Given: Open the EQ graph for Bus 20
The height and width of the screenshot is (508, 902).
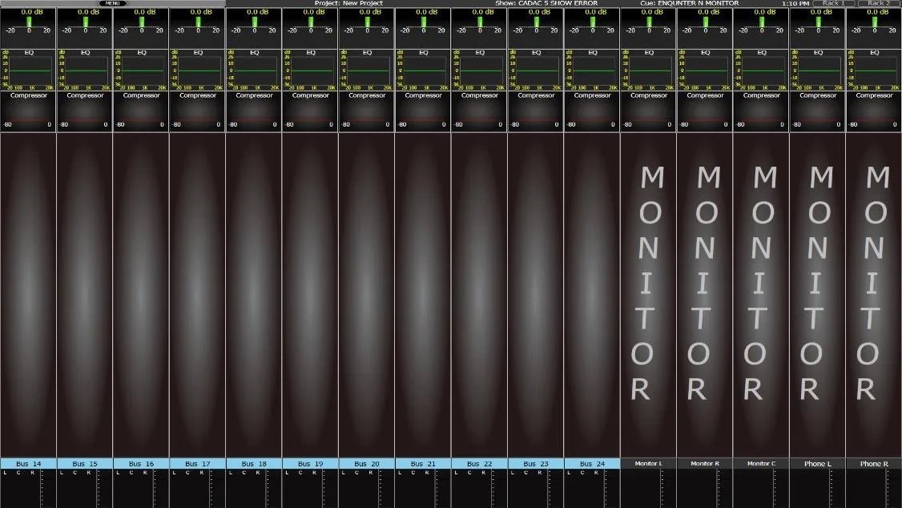Looking at the screenshot, I should [366, 71].
